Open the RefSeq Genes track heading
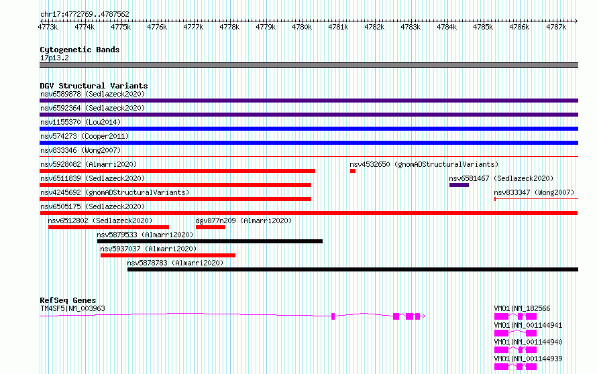The height and width of the screenshot is (374, 597). [x=68, y=300]
